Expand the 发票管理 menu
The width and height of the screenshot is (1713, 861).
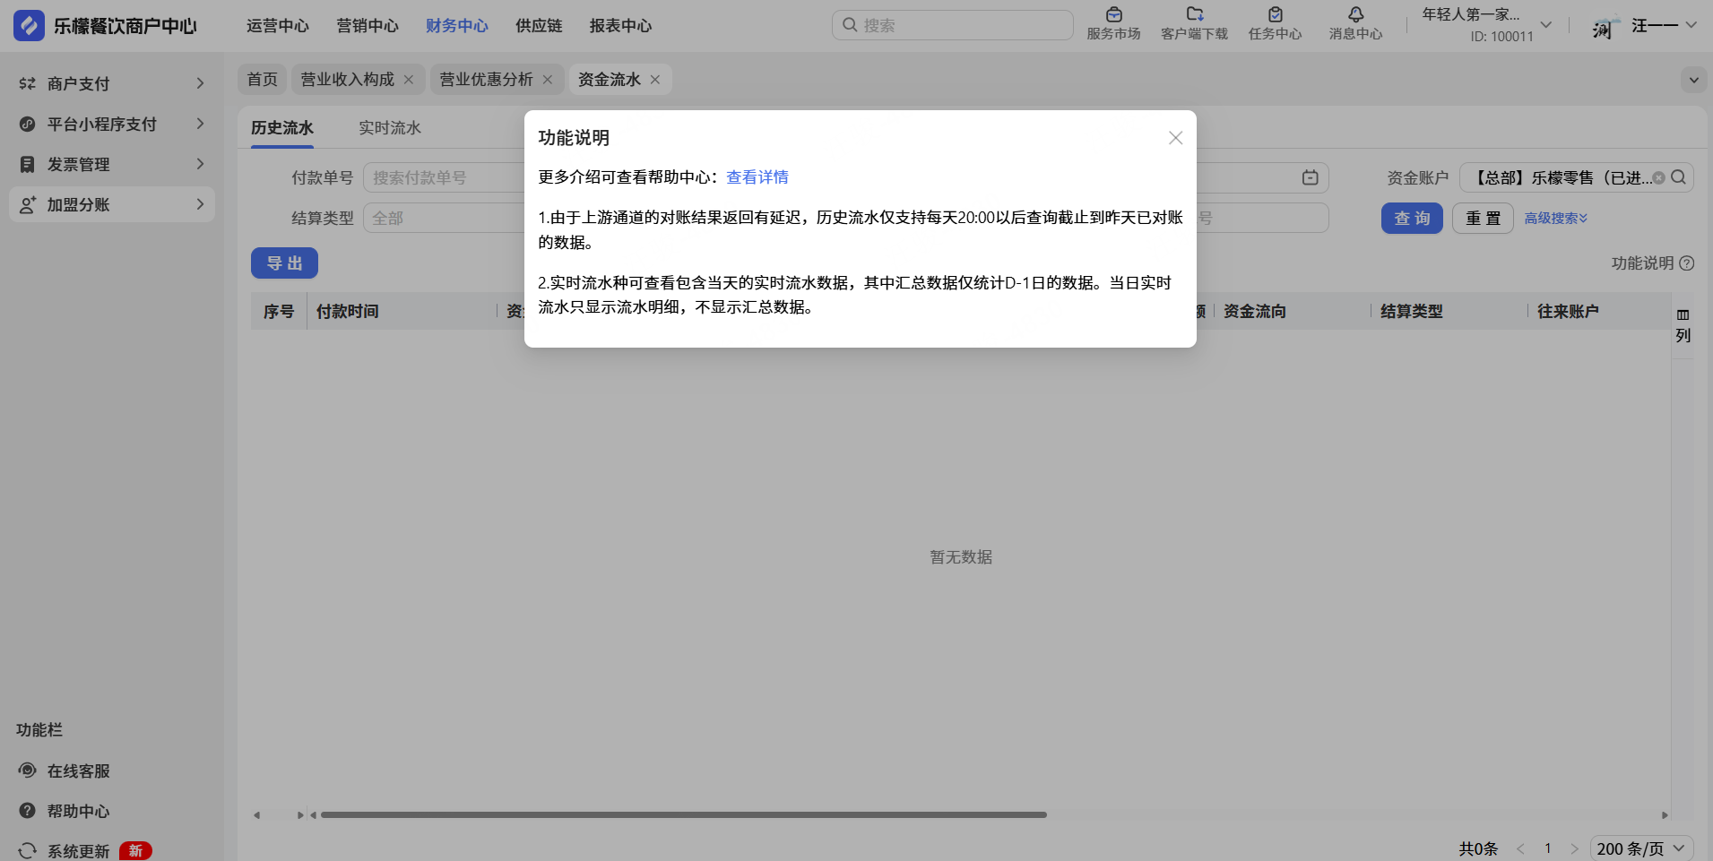[x=200, y=164]
